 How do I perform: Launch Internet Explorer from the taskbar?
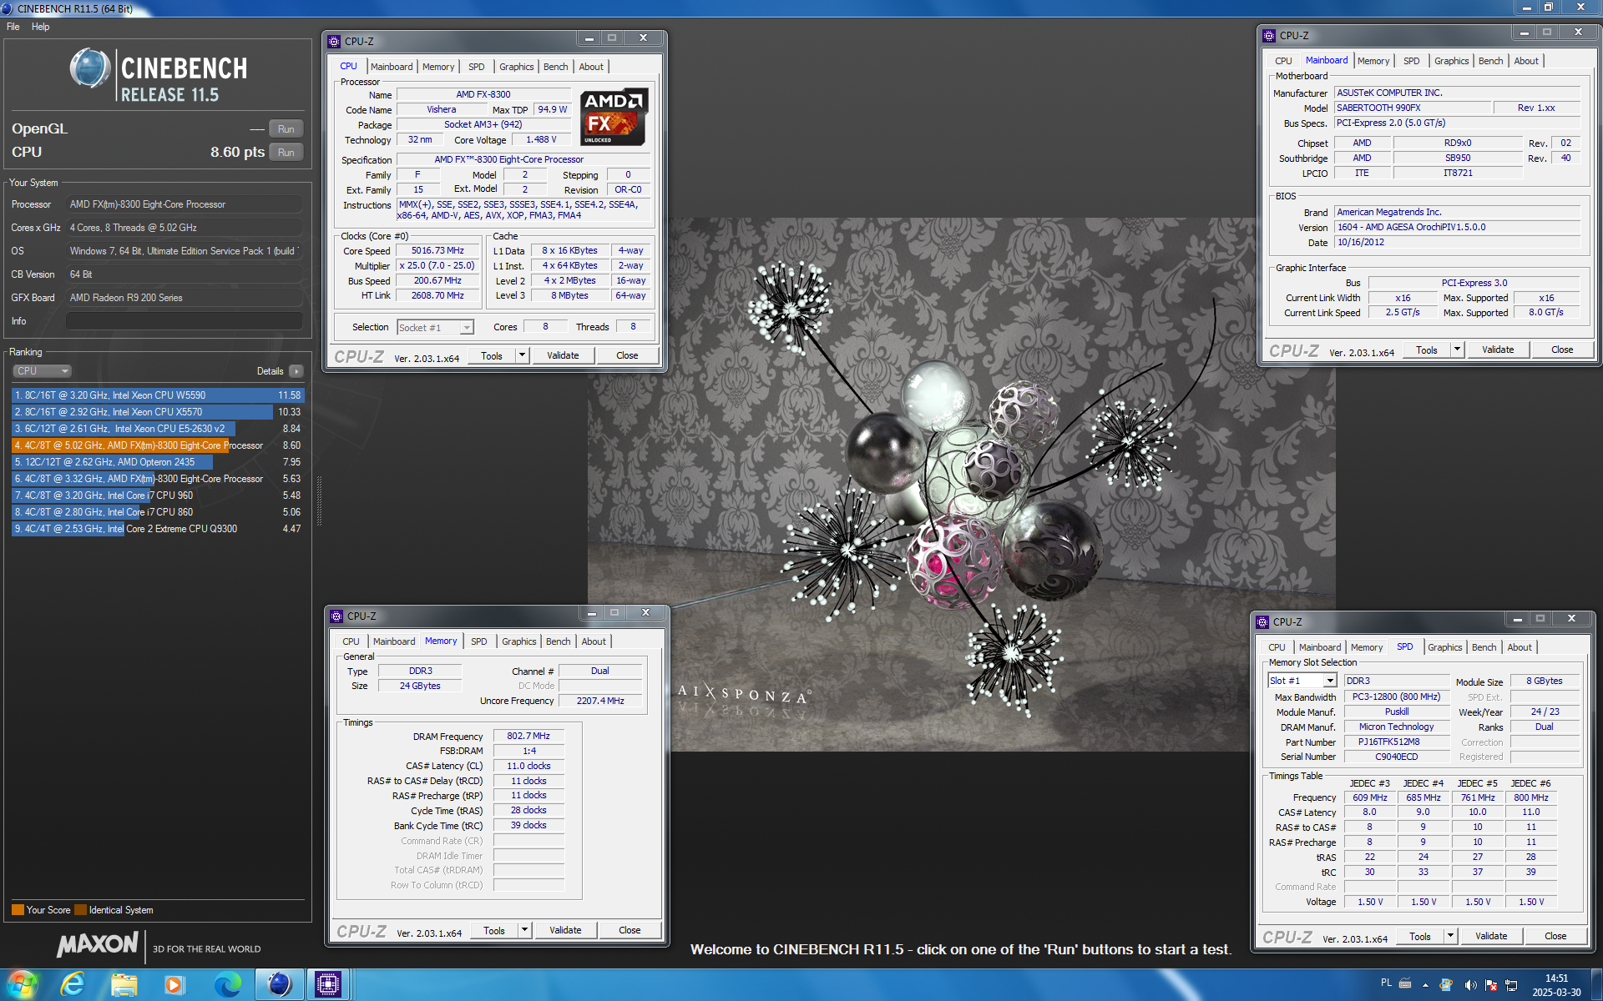click(73, 984)
